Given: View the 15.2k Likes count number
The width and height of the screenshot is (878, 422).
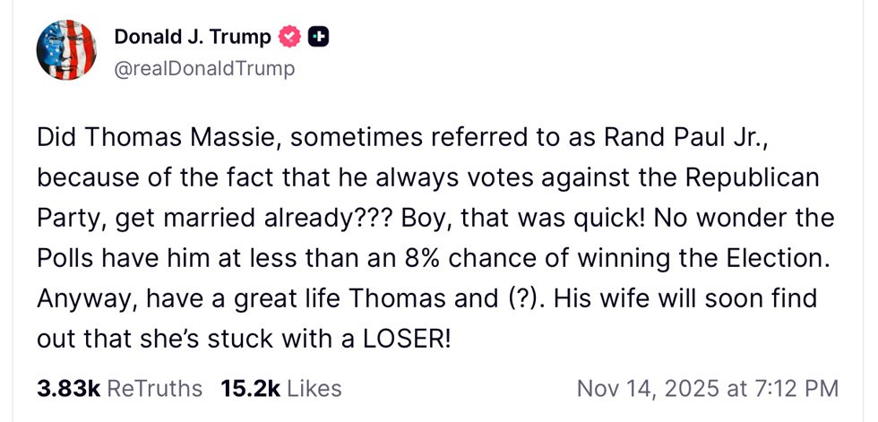Looking at the screenshot, I should click(x=252, y=388).
